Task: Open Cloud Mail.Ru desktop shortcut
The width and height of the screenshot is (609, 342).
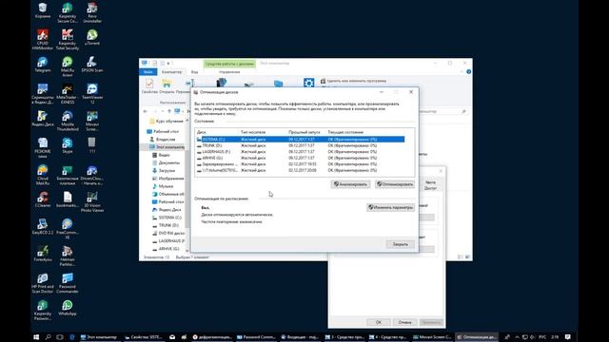Action: tap(43, 175)
